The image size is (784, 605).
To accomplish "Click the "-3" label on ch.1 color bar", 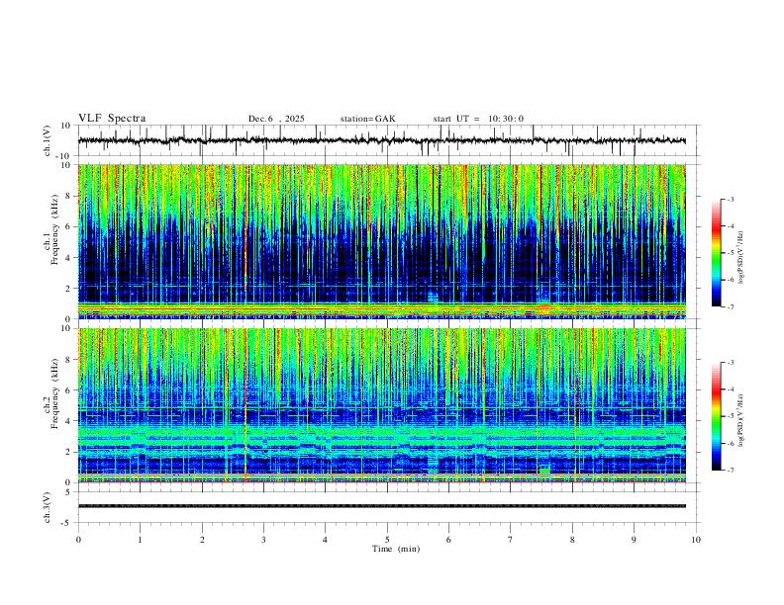I will (x=731, y=199).
